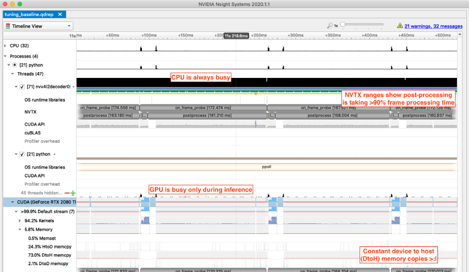Image resolution: width=469 pixels, height=272 pixels.
Task: Click the 45 threads hidden... text
Action: [41, 193]
